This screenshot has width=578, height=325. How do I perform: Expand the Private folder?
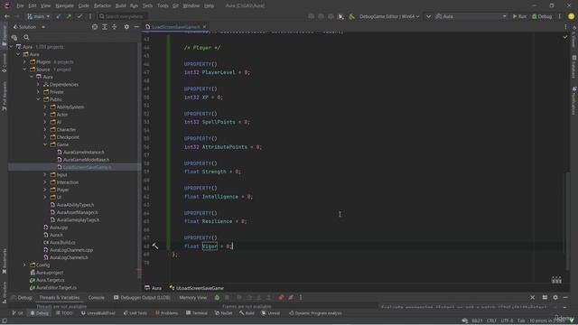point(38,92)
